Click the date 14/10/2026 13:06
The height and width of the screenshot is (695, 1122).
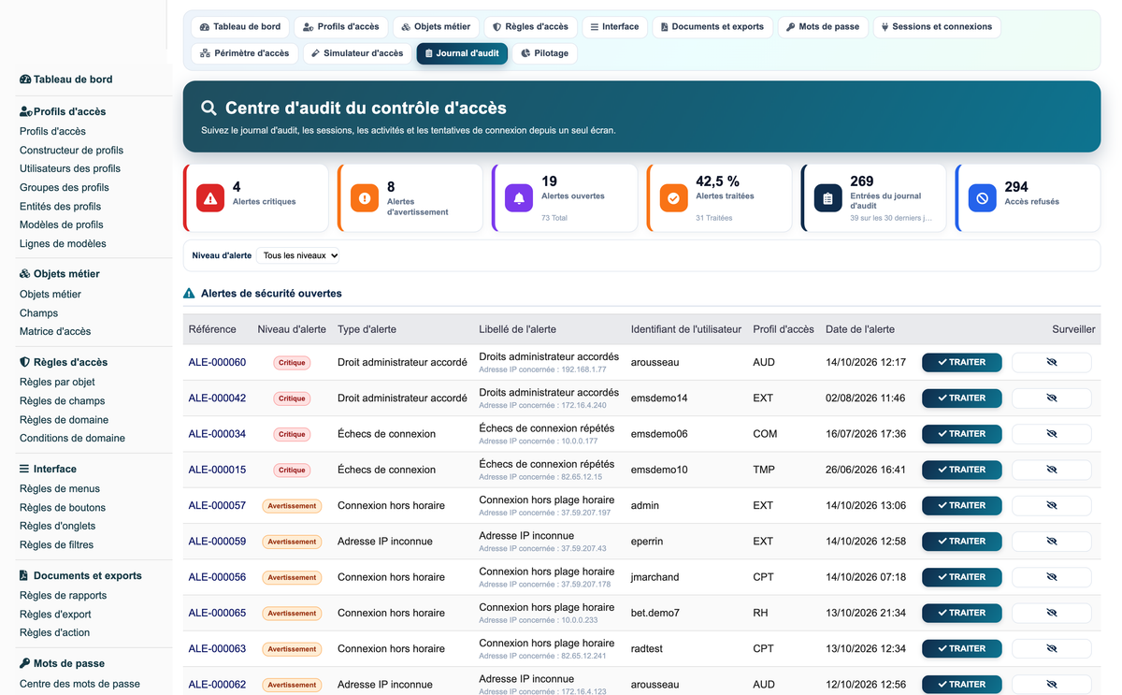click(866, 505)
